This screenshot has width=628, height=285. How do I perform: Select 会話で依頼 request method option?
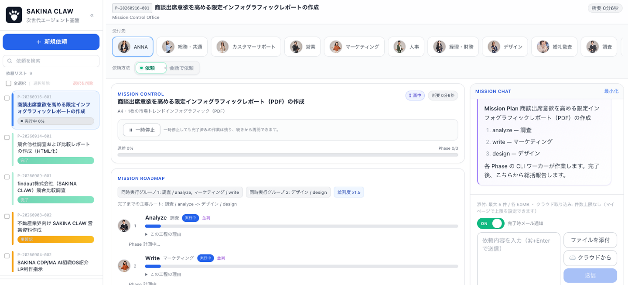(182, 68)
